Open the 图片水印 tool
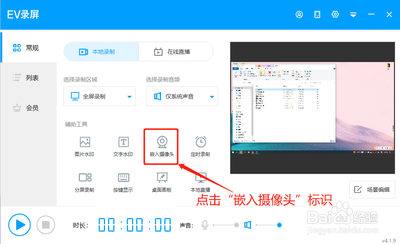 (x=84, y=146)
